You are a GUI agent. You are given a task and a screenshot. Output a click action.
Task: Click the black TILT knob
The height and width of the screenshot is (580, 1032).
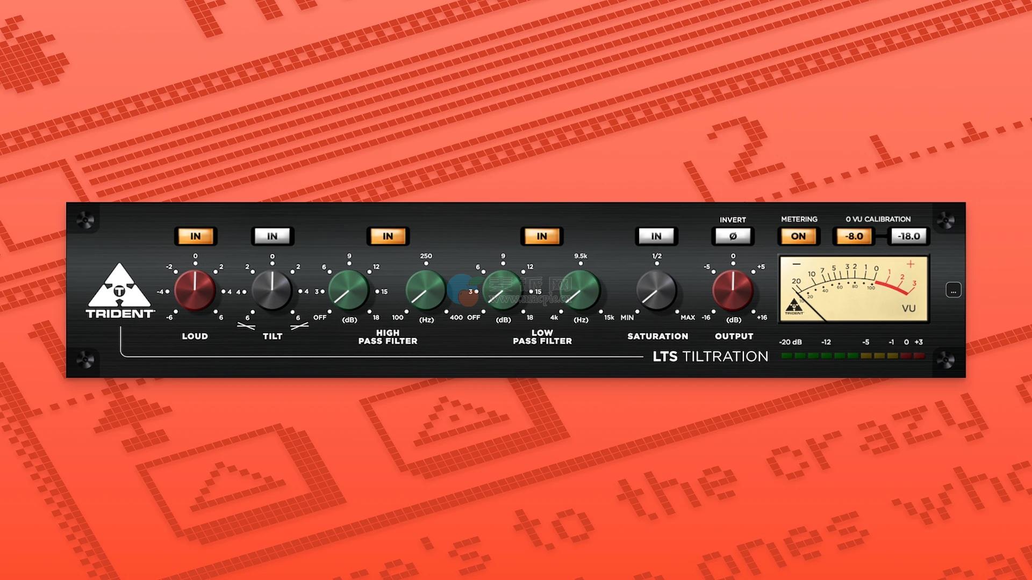[272, 291]
